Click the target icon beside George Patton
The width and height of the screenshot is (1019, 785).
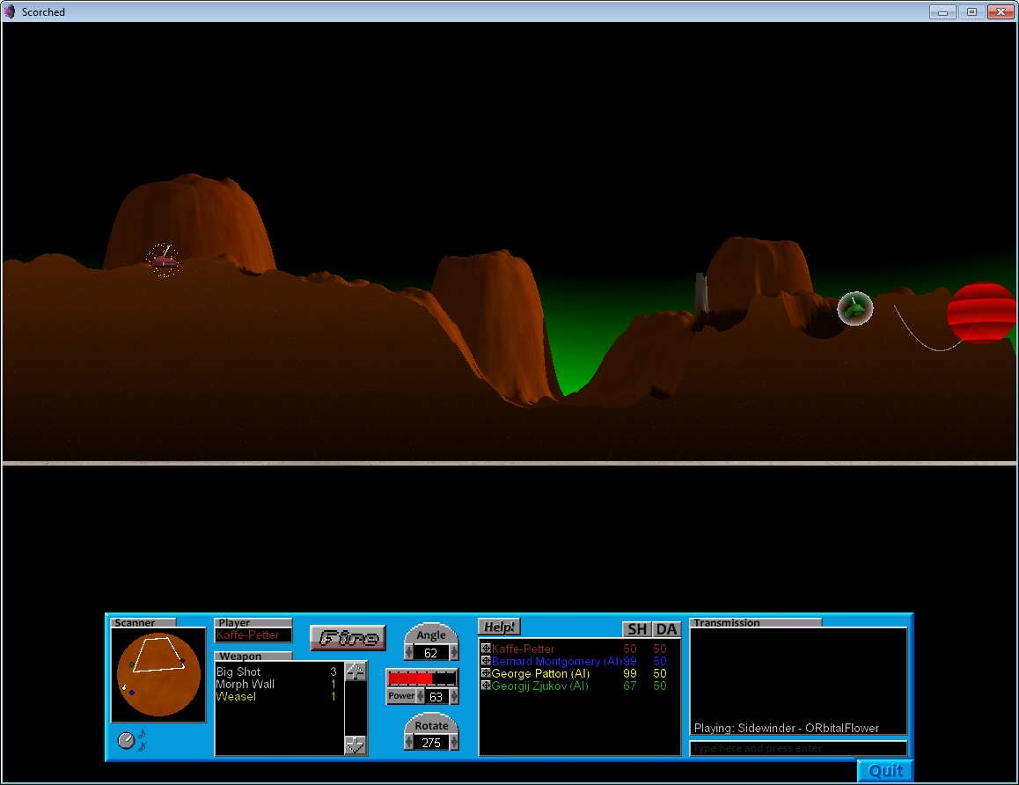pos(486,672)
